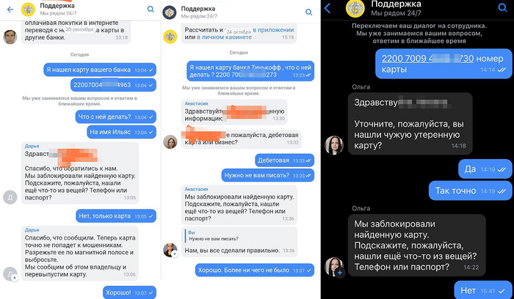
Task: Open the dark bank logo in the middle chat header
Action: click(170, 12)
